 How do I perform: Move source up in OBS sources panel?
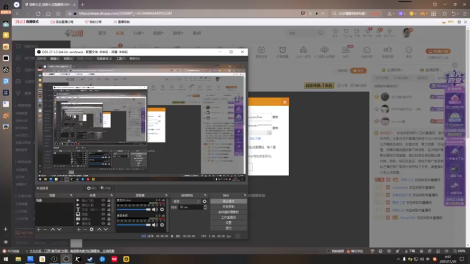pos(99,229)
